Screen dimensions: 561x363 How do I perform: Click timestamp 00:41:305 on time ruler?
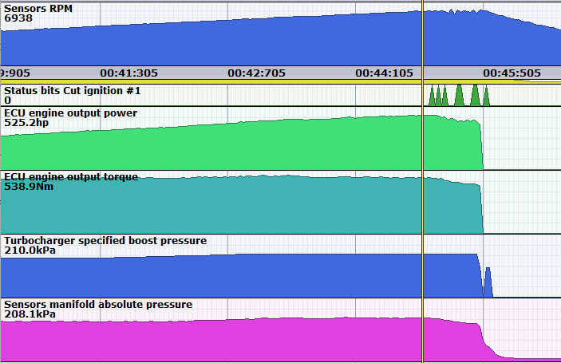128,73
